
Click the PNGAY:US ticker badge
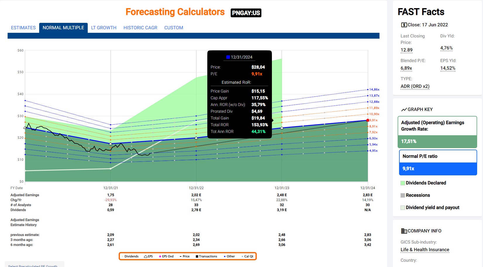pyautogui.click(x=246, y=13)
